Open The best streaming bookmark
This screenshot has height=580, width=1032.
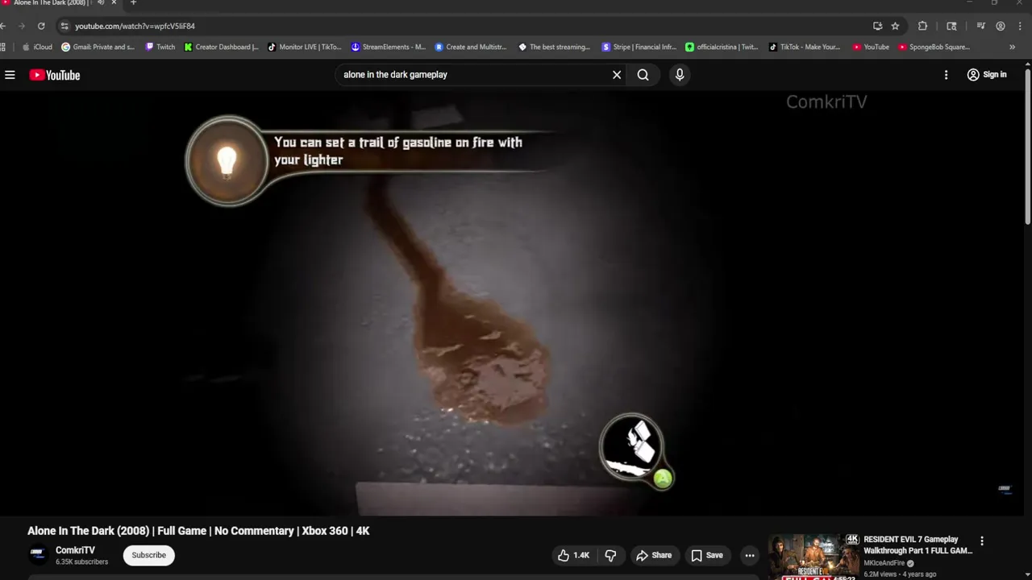555,47
